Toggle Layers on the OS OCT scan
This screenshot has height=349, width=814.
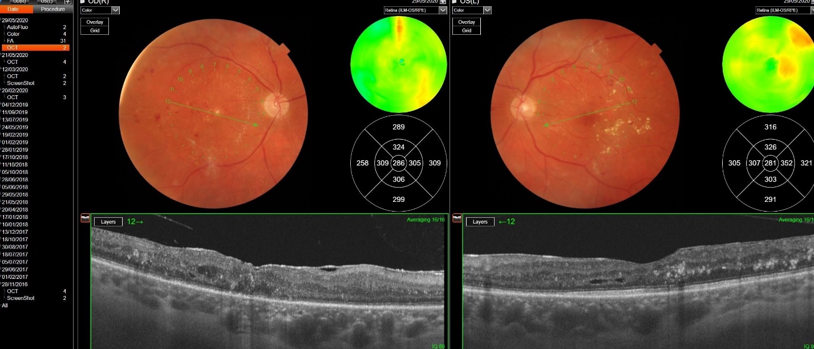coord(480,222)
